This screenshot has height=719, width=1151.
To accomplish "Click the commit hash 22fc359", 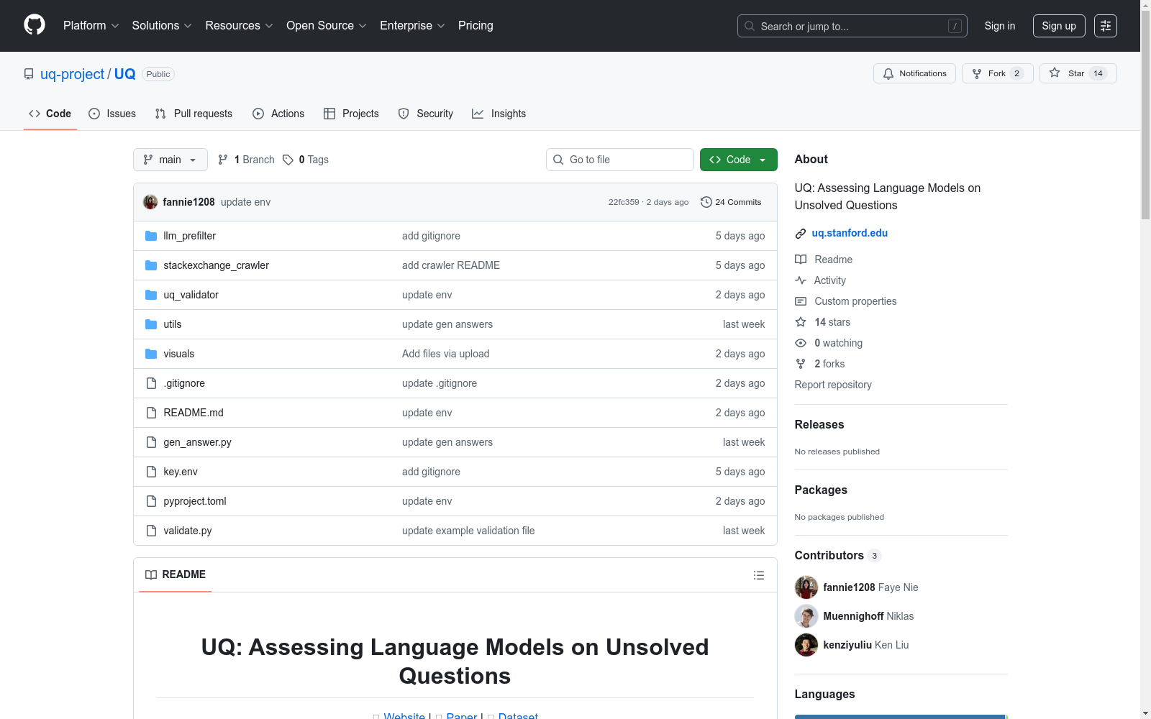I will [x=624, y=202].
